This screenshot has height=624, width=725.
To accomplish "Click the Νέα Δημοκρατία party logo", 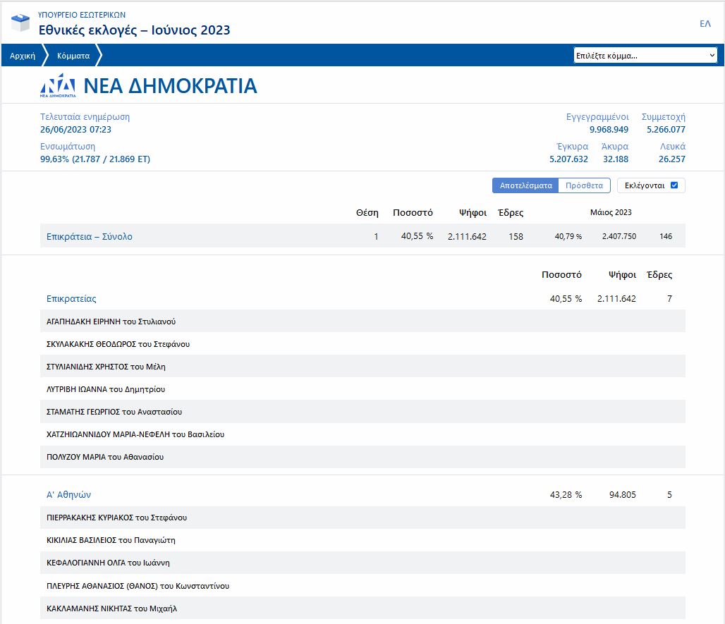I will click(58, 85).
